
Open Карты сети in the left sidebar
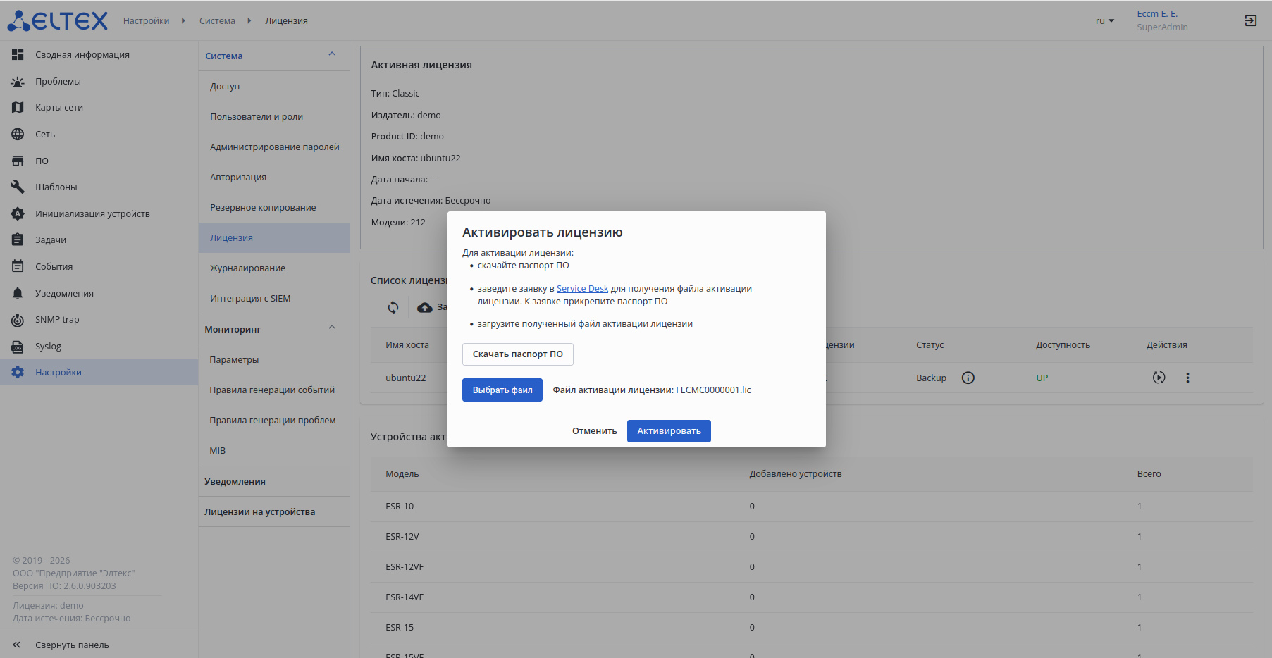click(59, 107)
